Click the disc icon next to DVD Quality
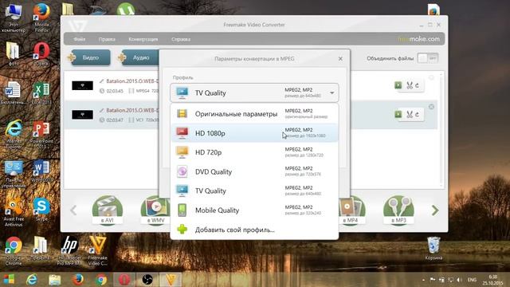This screenshot has height=287, width=510. [x=182, y=171]
